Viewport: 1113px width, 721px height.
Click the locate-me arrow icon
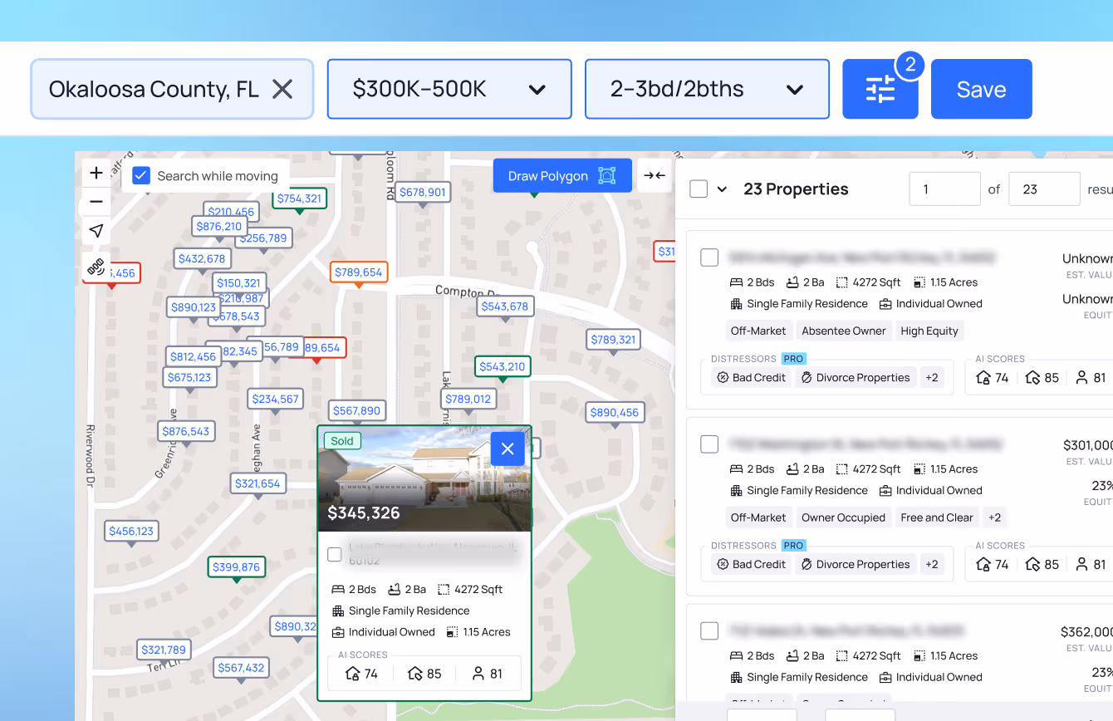pyautogui.click(x=96, y=231)
